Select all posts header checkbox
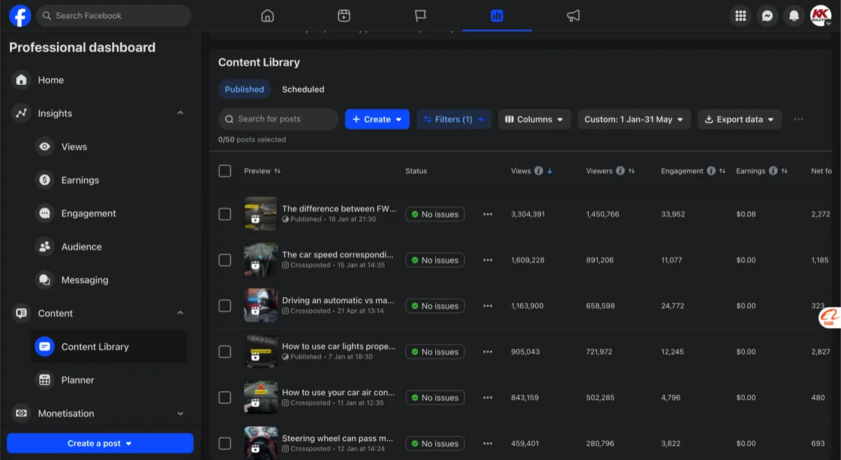This screenshot has height=460, width=841. [x=225, y=171]
